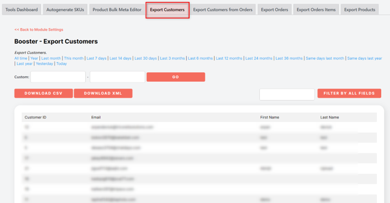Image resolution: width=390 pixels, height=203 pixels.
Task: Filter customers by Today
Action: point(62,63)
